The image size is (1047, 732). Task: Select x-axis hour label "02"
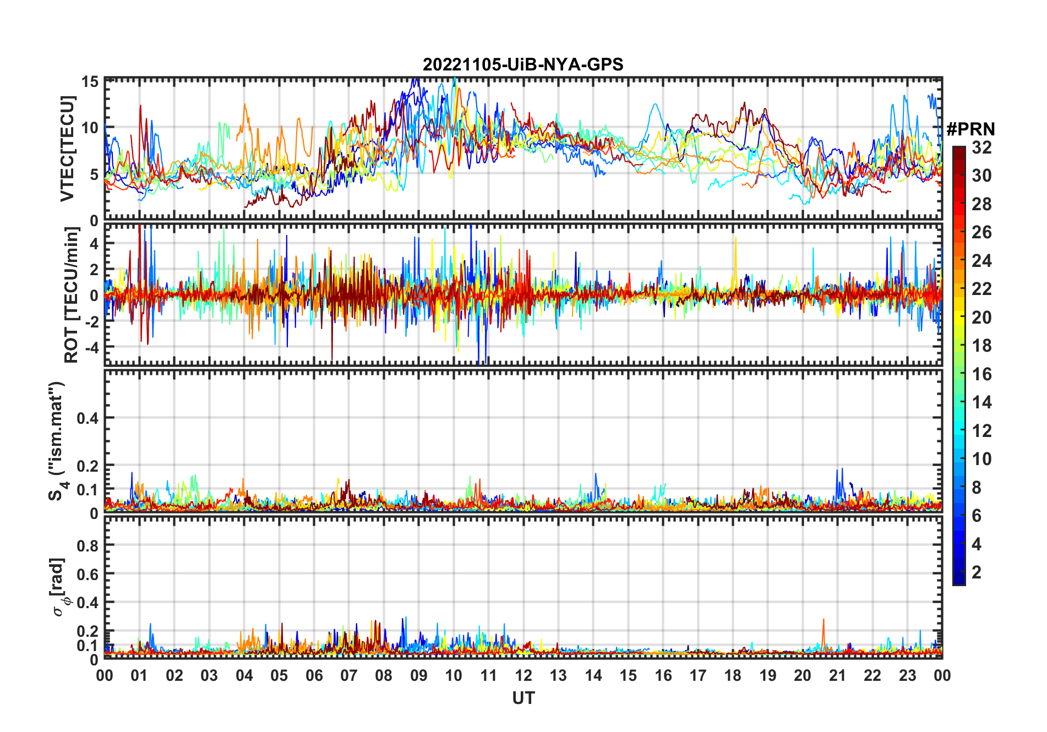coord(174,675)
